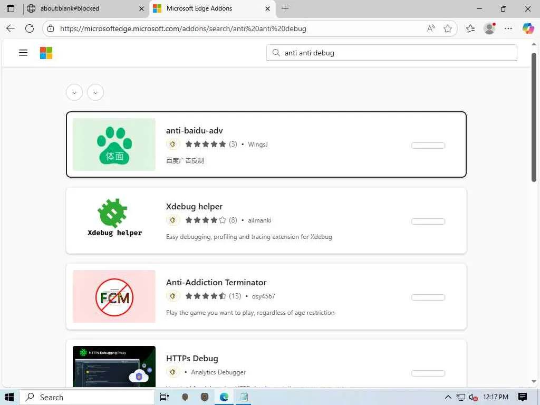Click the 12:17 PM clock

coord(496,397)
